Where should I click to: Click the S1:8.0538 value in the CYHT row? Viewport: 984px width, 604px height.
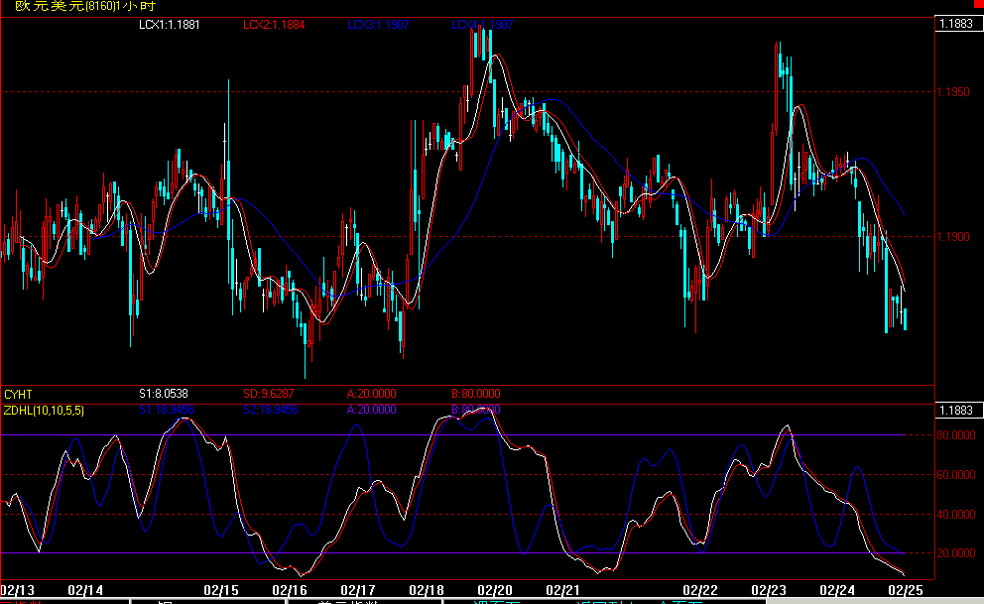coord(164,394)
